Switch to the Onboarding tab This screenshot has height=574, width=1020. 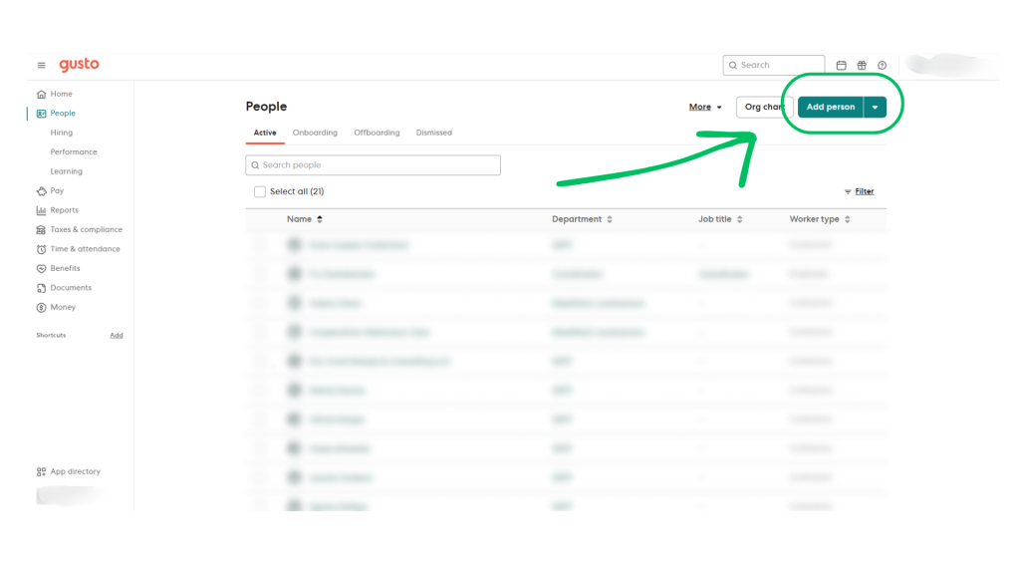click(315, 133)
